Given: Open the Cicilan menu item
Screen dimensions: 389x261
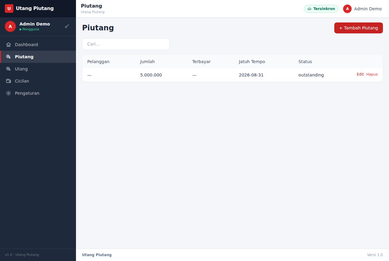Looking at the screenshot, I should click(38, 81).
